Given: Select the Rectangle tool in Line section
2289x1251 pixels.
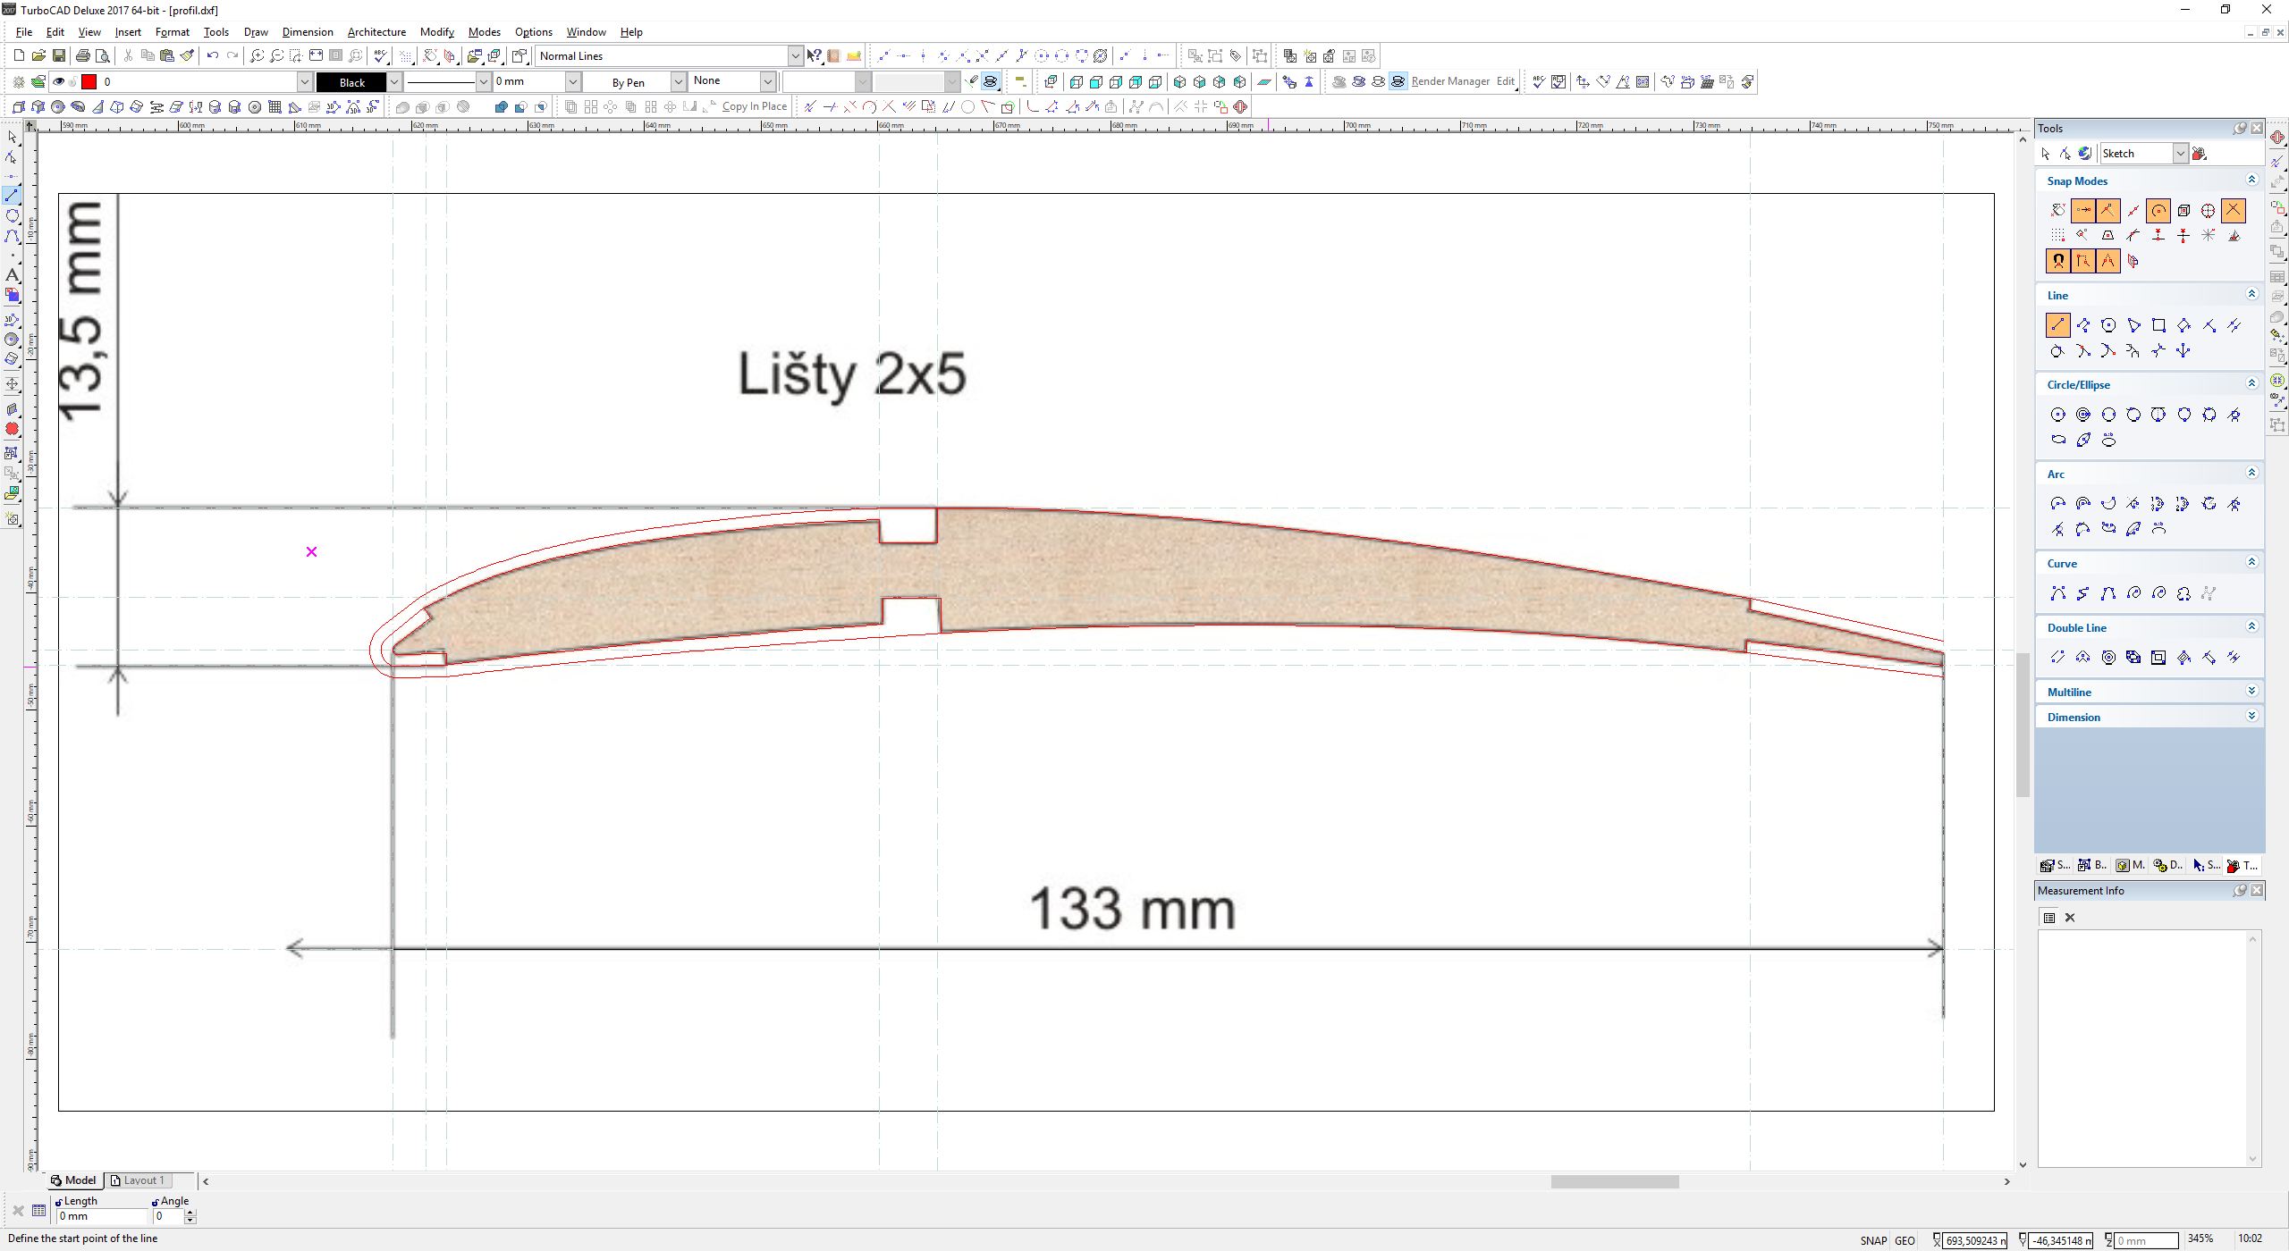Looking at the screenshot, I should [x=2158, y=325].
